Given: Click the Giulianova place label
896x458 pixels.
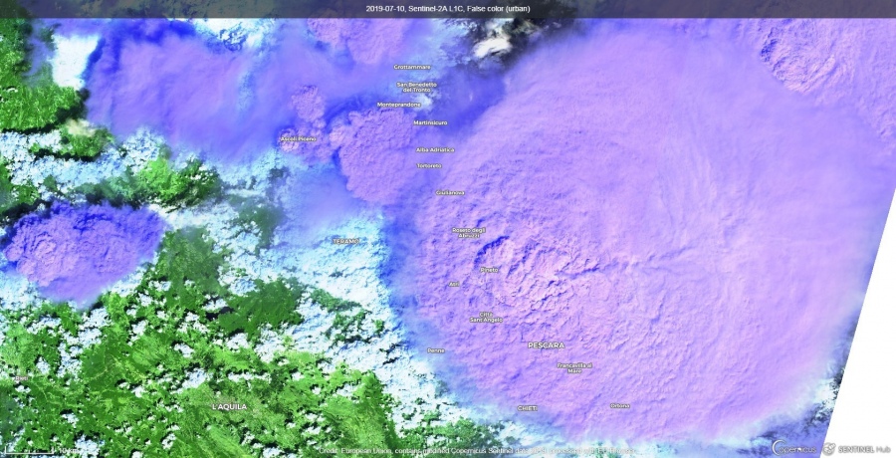Looking at the screenshot, I should coord(450,192).
